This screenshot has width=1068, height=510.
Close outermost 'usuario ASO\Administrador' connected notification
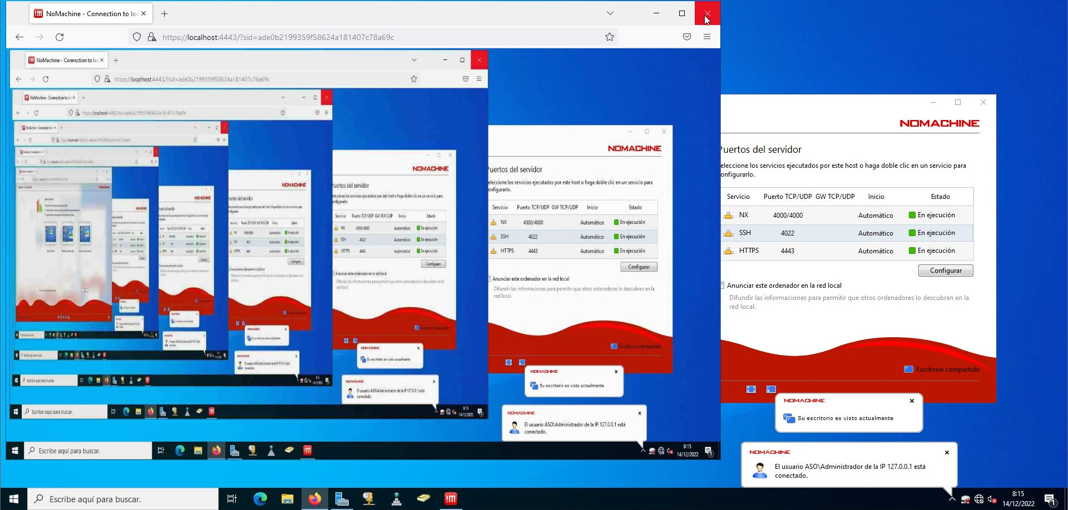(947, 452)
